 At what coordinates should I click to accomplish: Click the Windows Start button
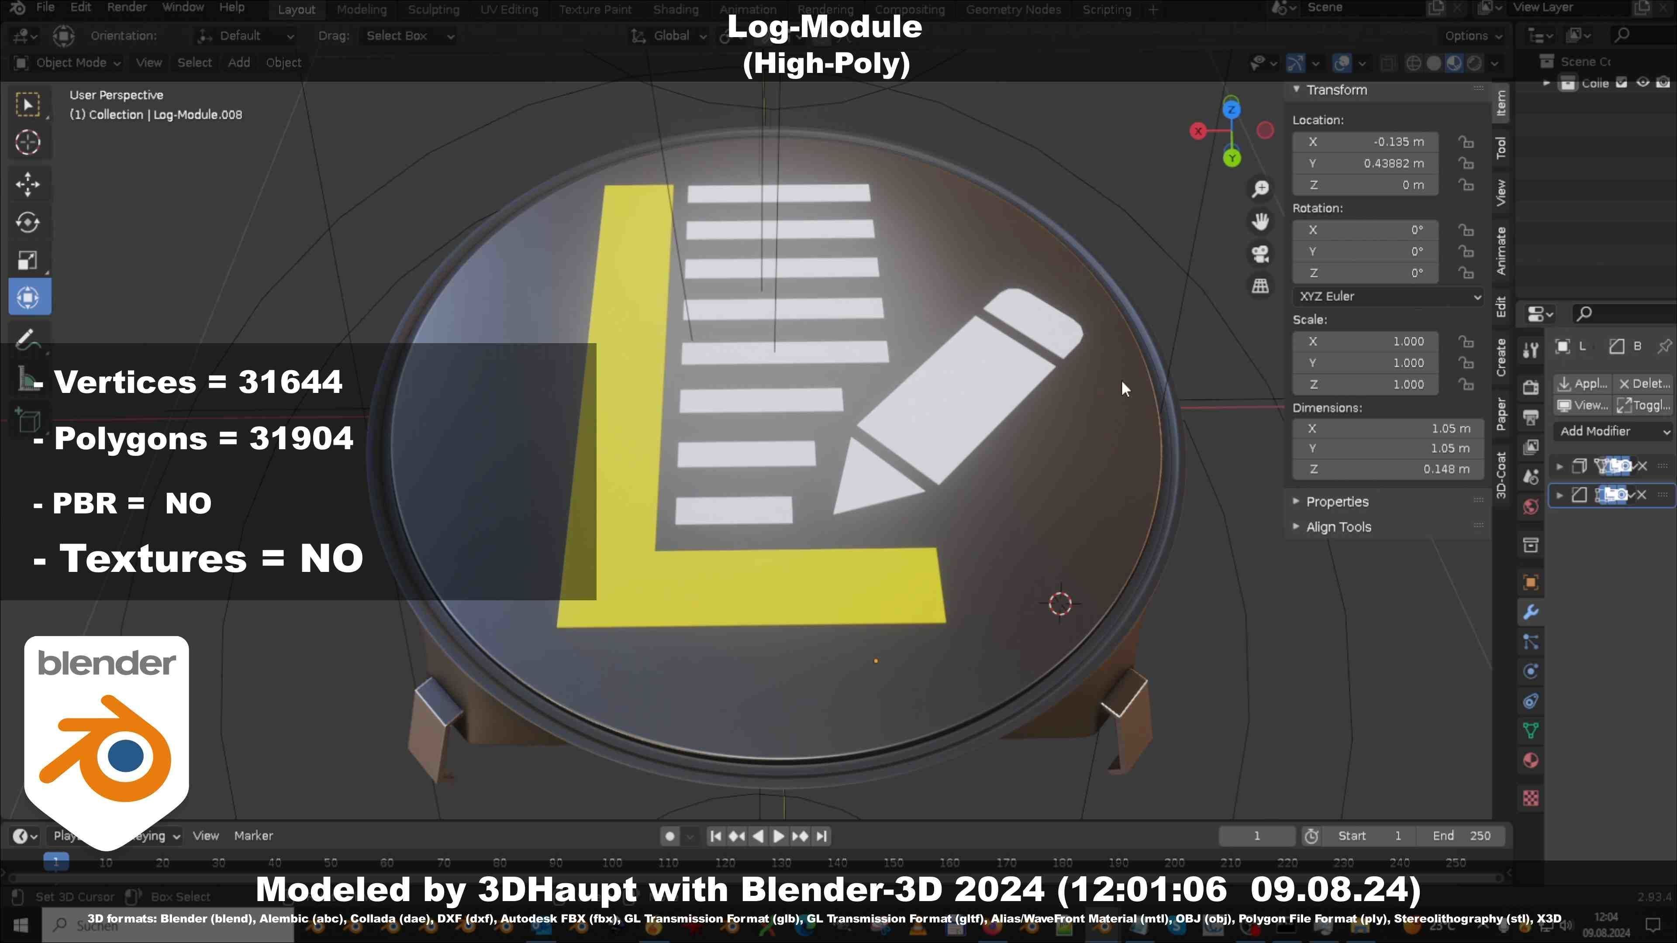pyautogui.click(x=20, y=926)
